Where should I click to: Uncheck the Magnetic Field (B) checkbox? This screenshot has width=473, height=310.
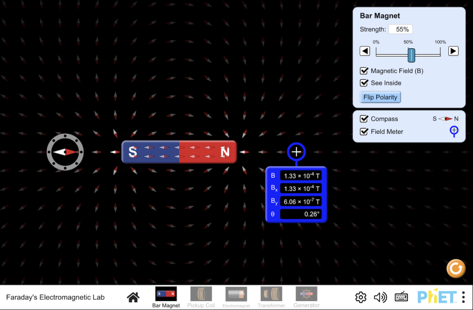click(364, 71)
